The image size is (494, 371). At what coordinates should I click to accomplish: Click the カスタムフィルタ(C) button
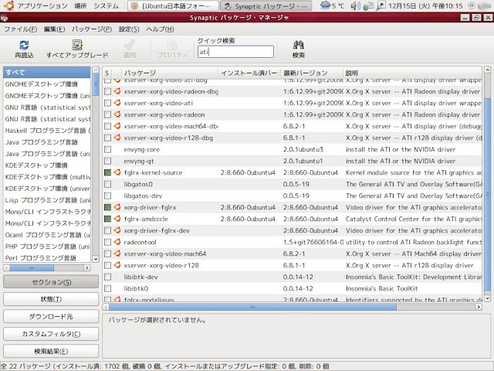[x=51, y=334]
